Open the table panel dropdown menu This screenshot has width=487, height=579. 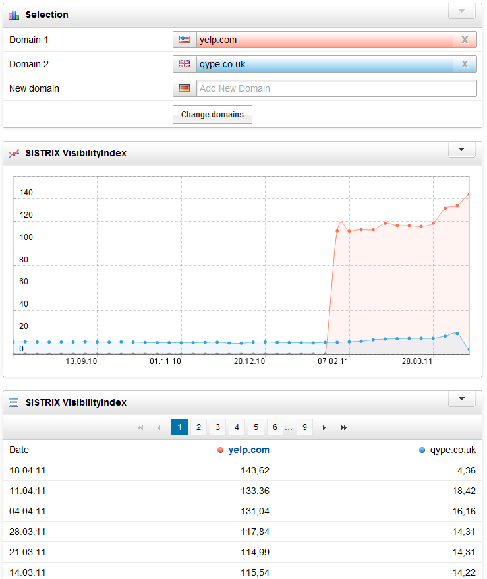click(461, 399)
